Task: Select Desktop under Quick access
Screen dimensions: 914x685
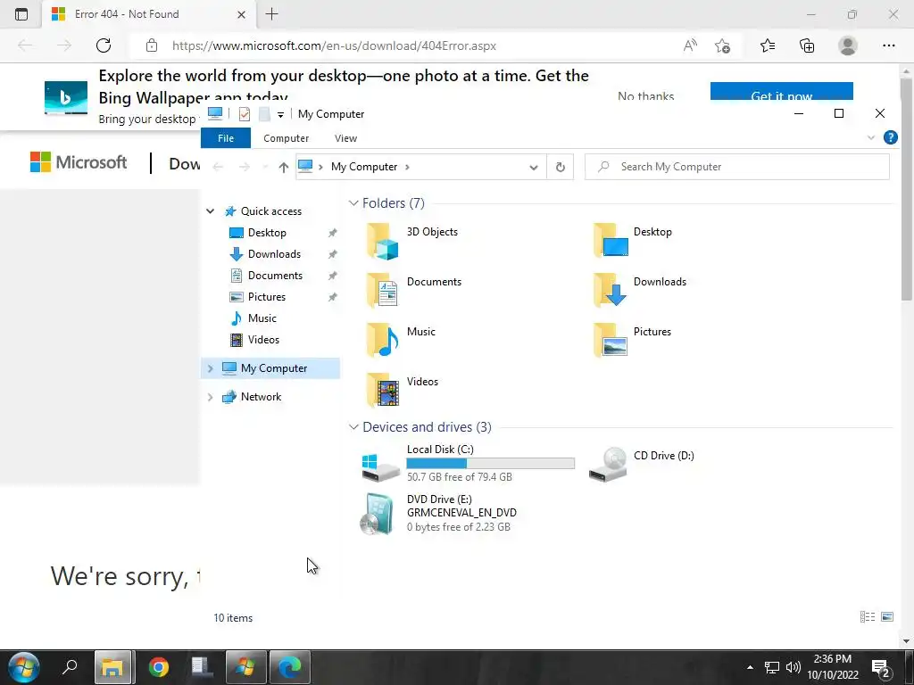Action: pyautogui.click(x=267, y=233)
